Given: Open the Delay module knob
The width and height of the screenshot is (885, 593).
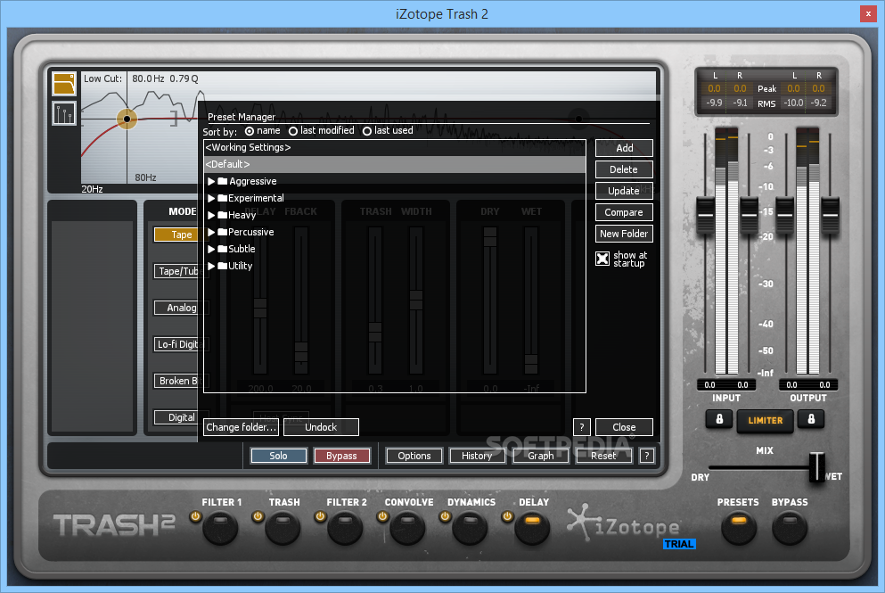Looking at the screenshot, I should click(532, 528).
